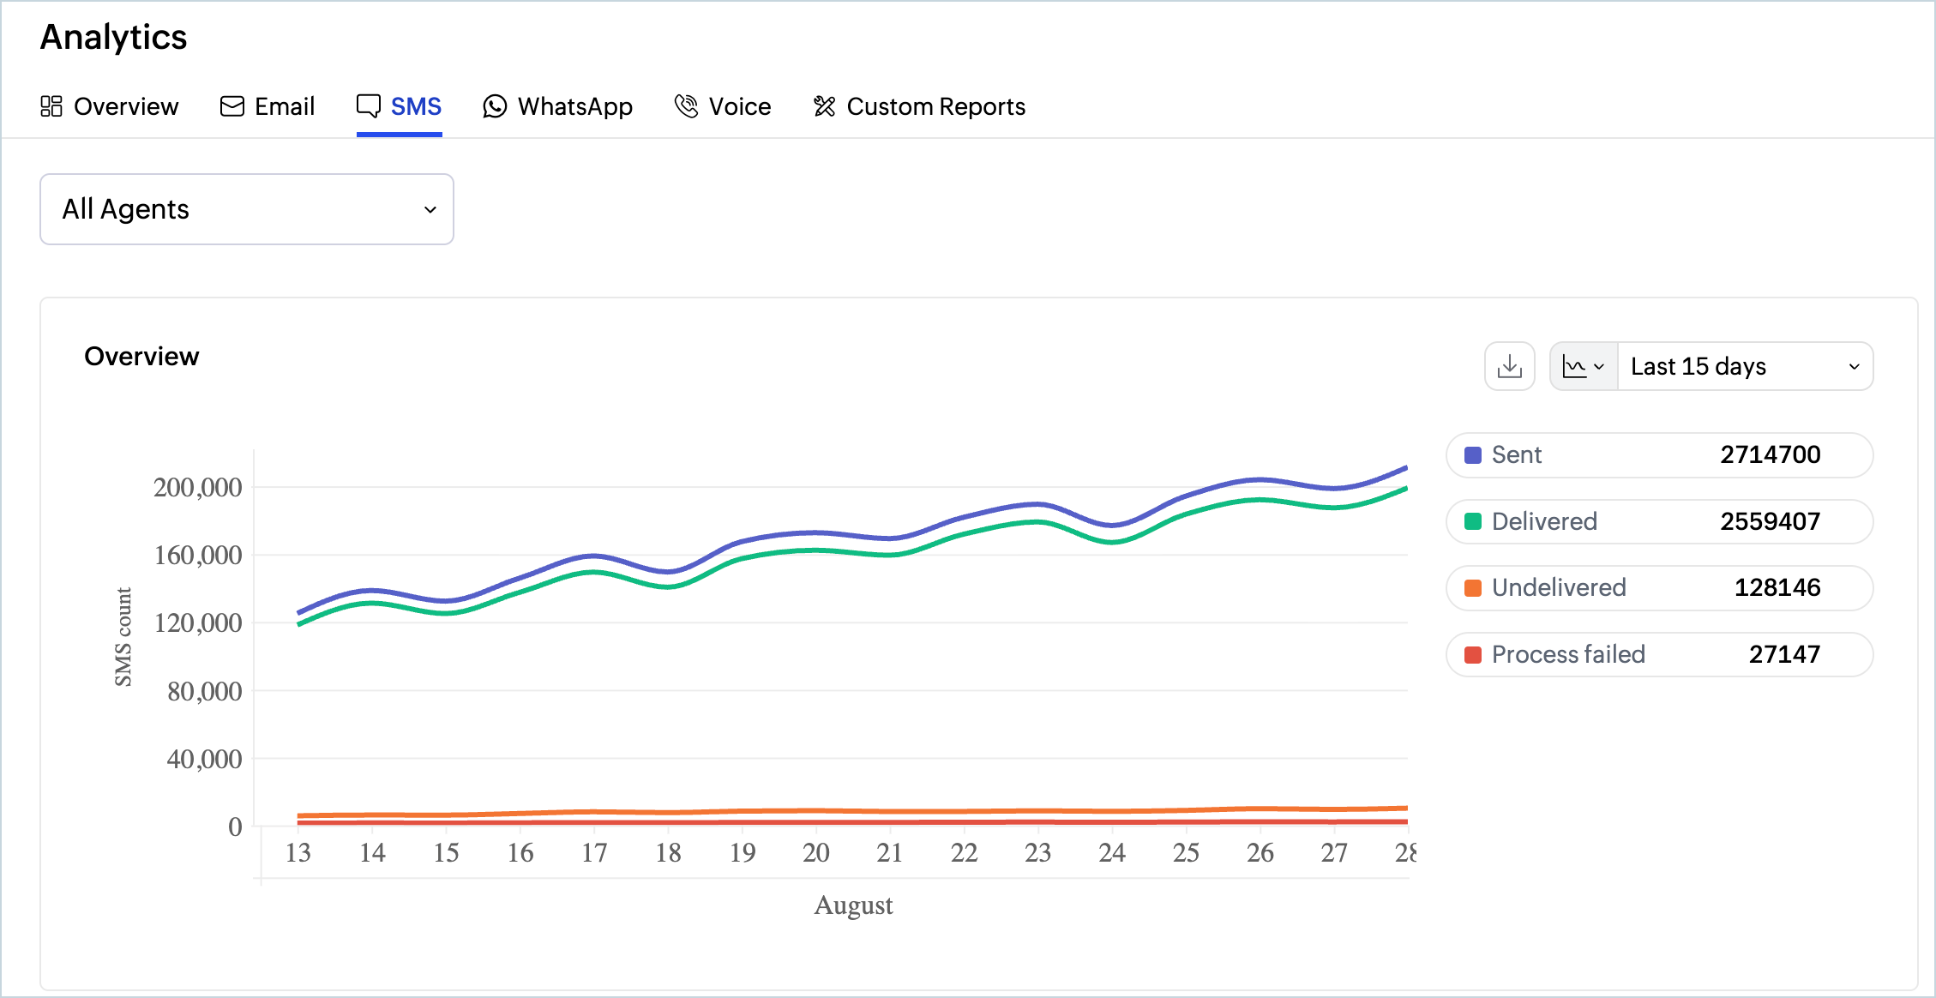This screenshot has width=1936, height=998.
Task: Toggle the Delivered series legend
Action: 1659,522
